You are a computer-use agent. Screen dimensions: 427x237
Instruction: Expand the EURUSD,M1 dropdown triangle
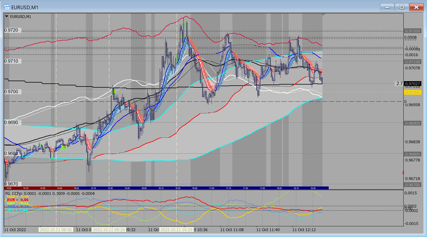[x=7, y=17]
